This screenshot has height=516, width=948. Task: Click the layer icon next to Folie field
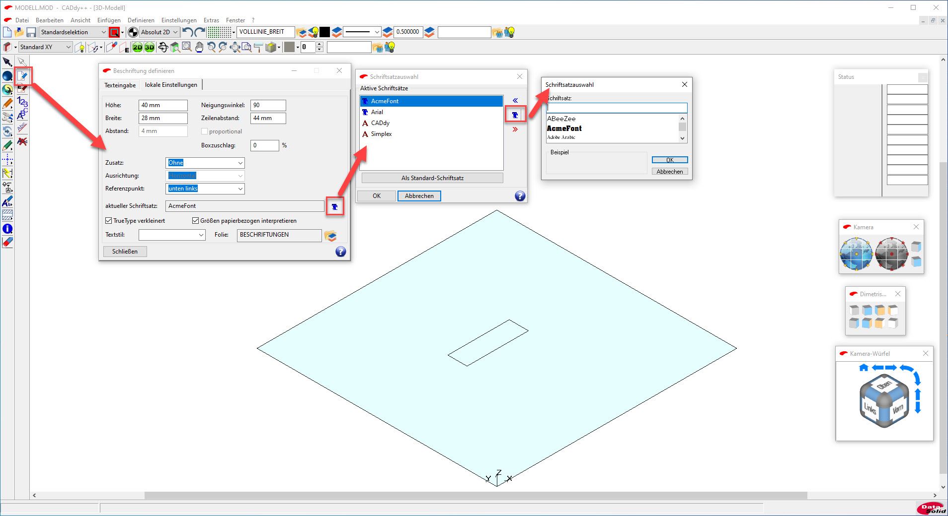point(330,235)
